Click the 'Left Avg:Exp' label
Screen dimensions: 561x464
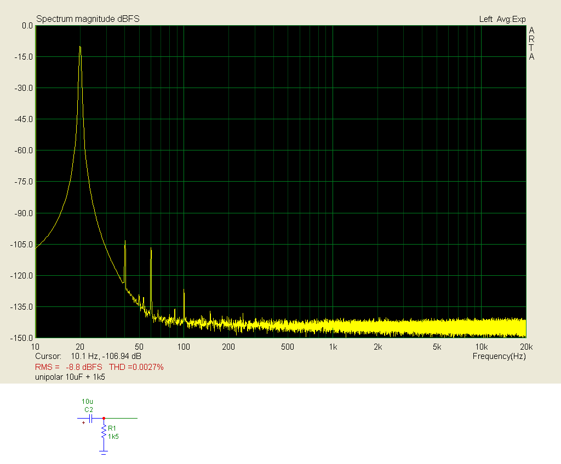pyautogui.click(x=502, y=19)
